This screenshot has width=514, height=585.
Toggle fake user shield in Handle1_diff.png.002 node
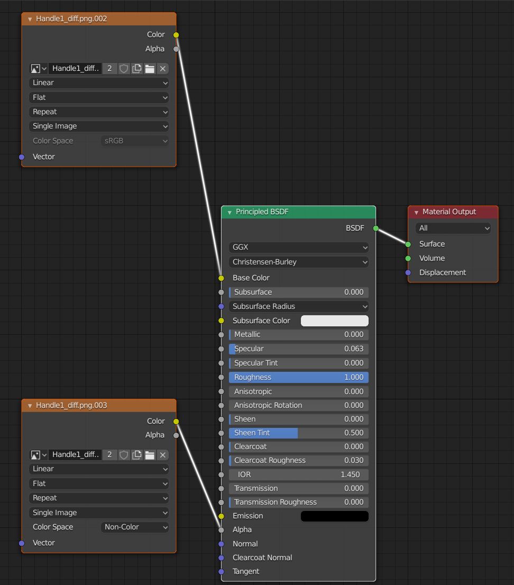click(124, 69)
